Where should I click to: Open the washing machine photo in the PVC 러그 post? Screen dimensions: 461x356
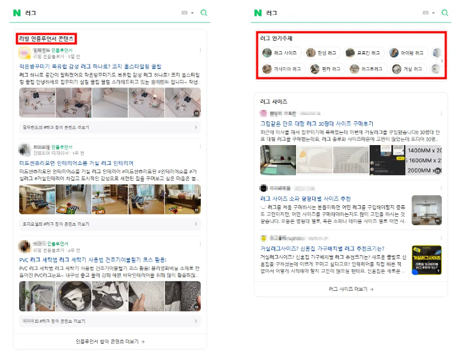point(74,296)
